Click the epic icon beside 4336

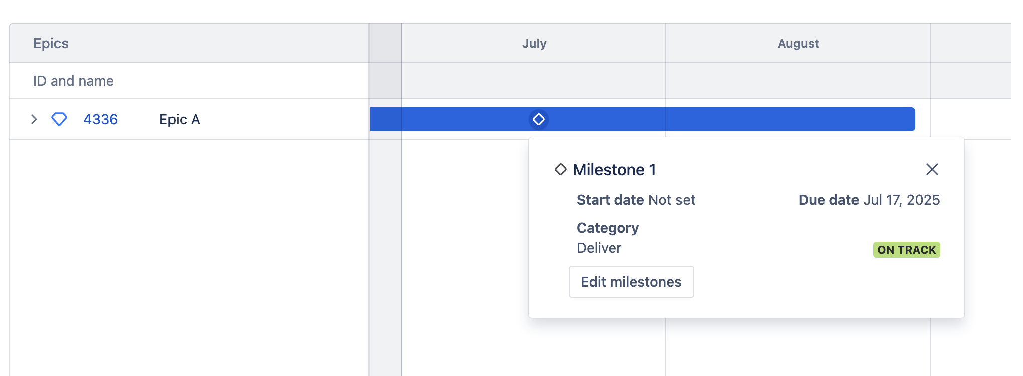point(59,119)
